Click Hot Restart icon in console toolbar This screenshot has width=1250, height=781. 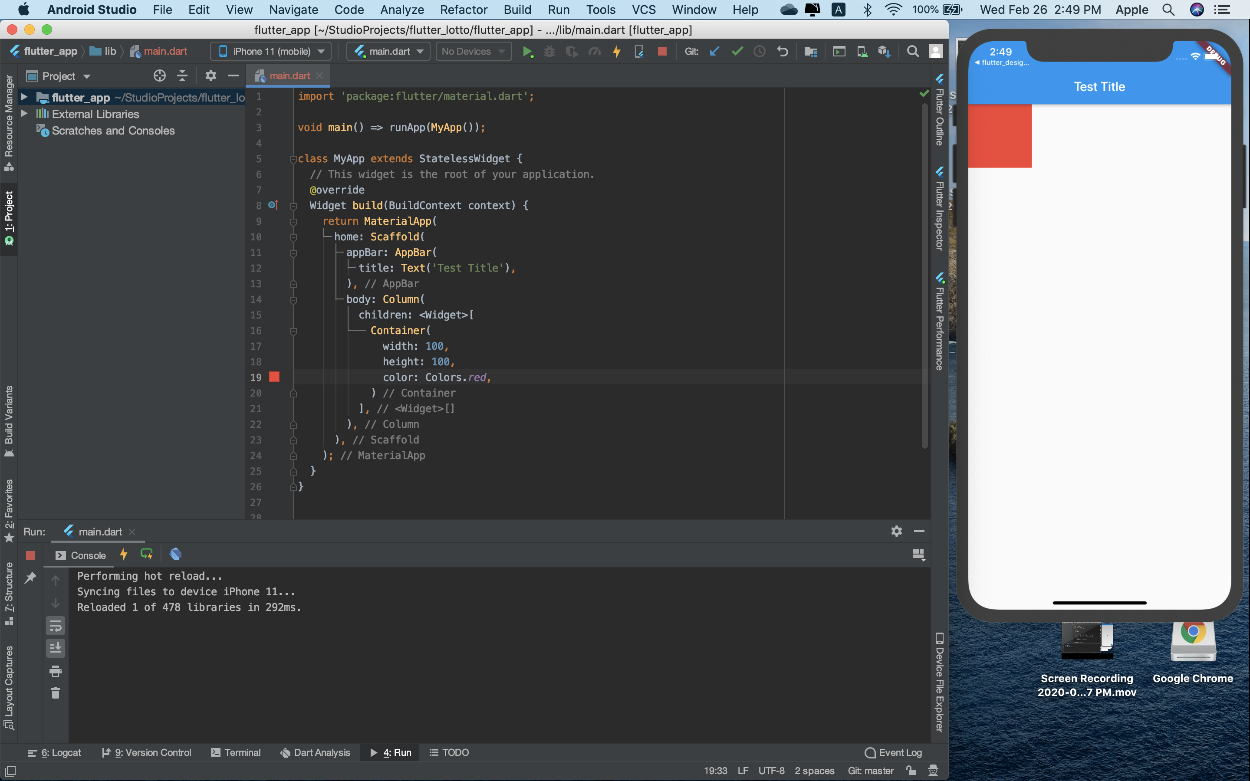147,554
